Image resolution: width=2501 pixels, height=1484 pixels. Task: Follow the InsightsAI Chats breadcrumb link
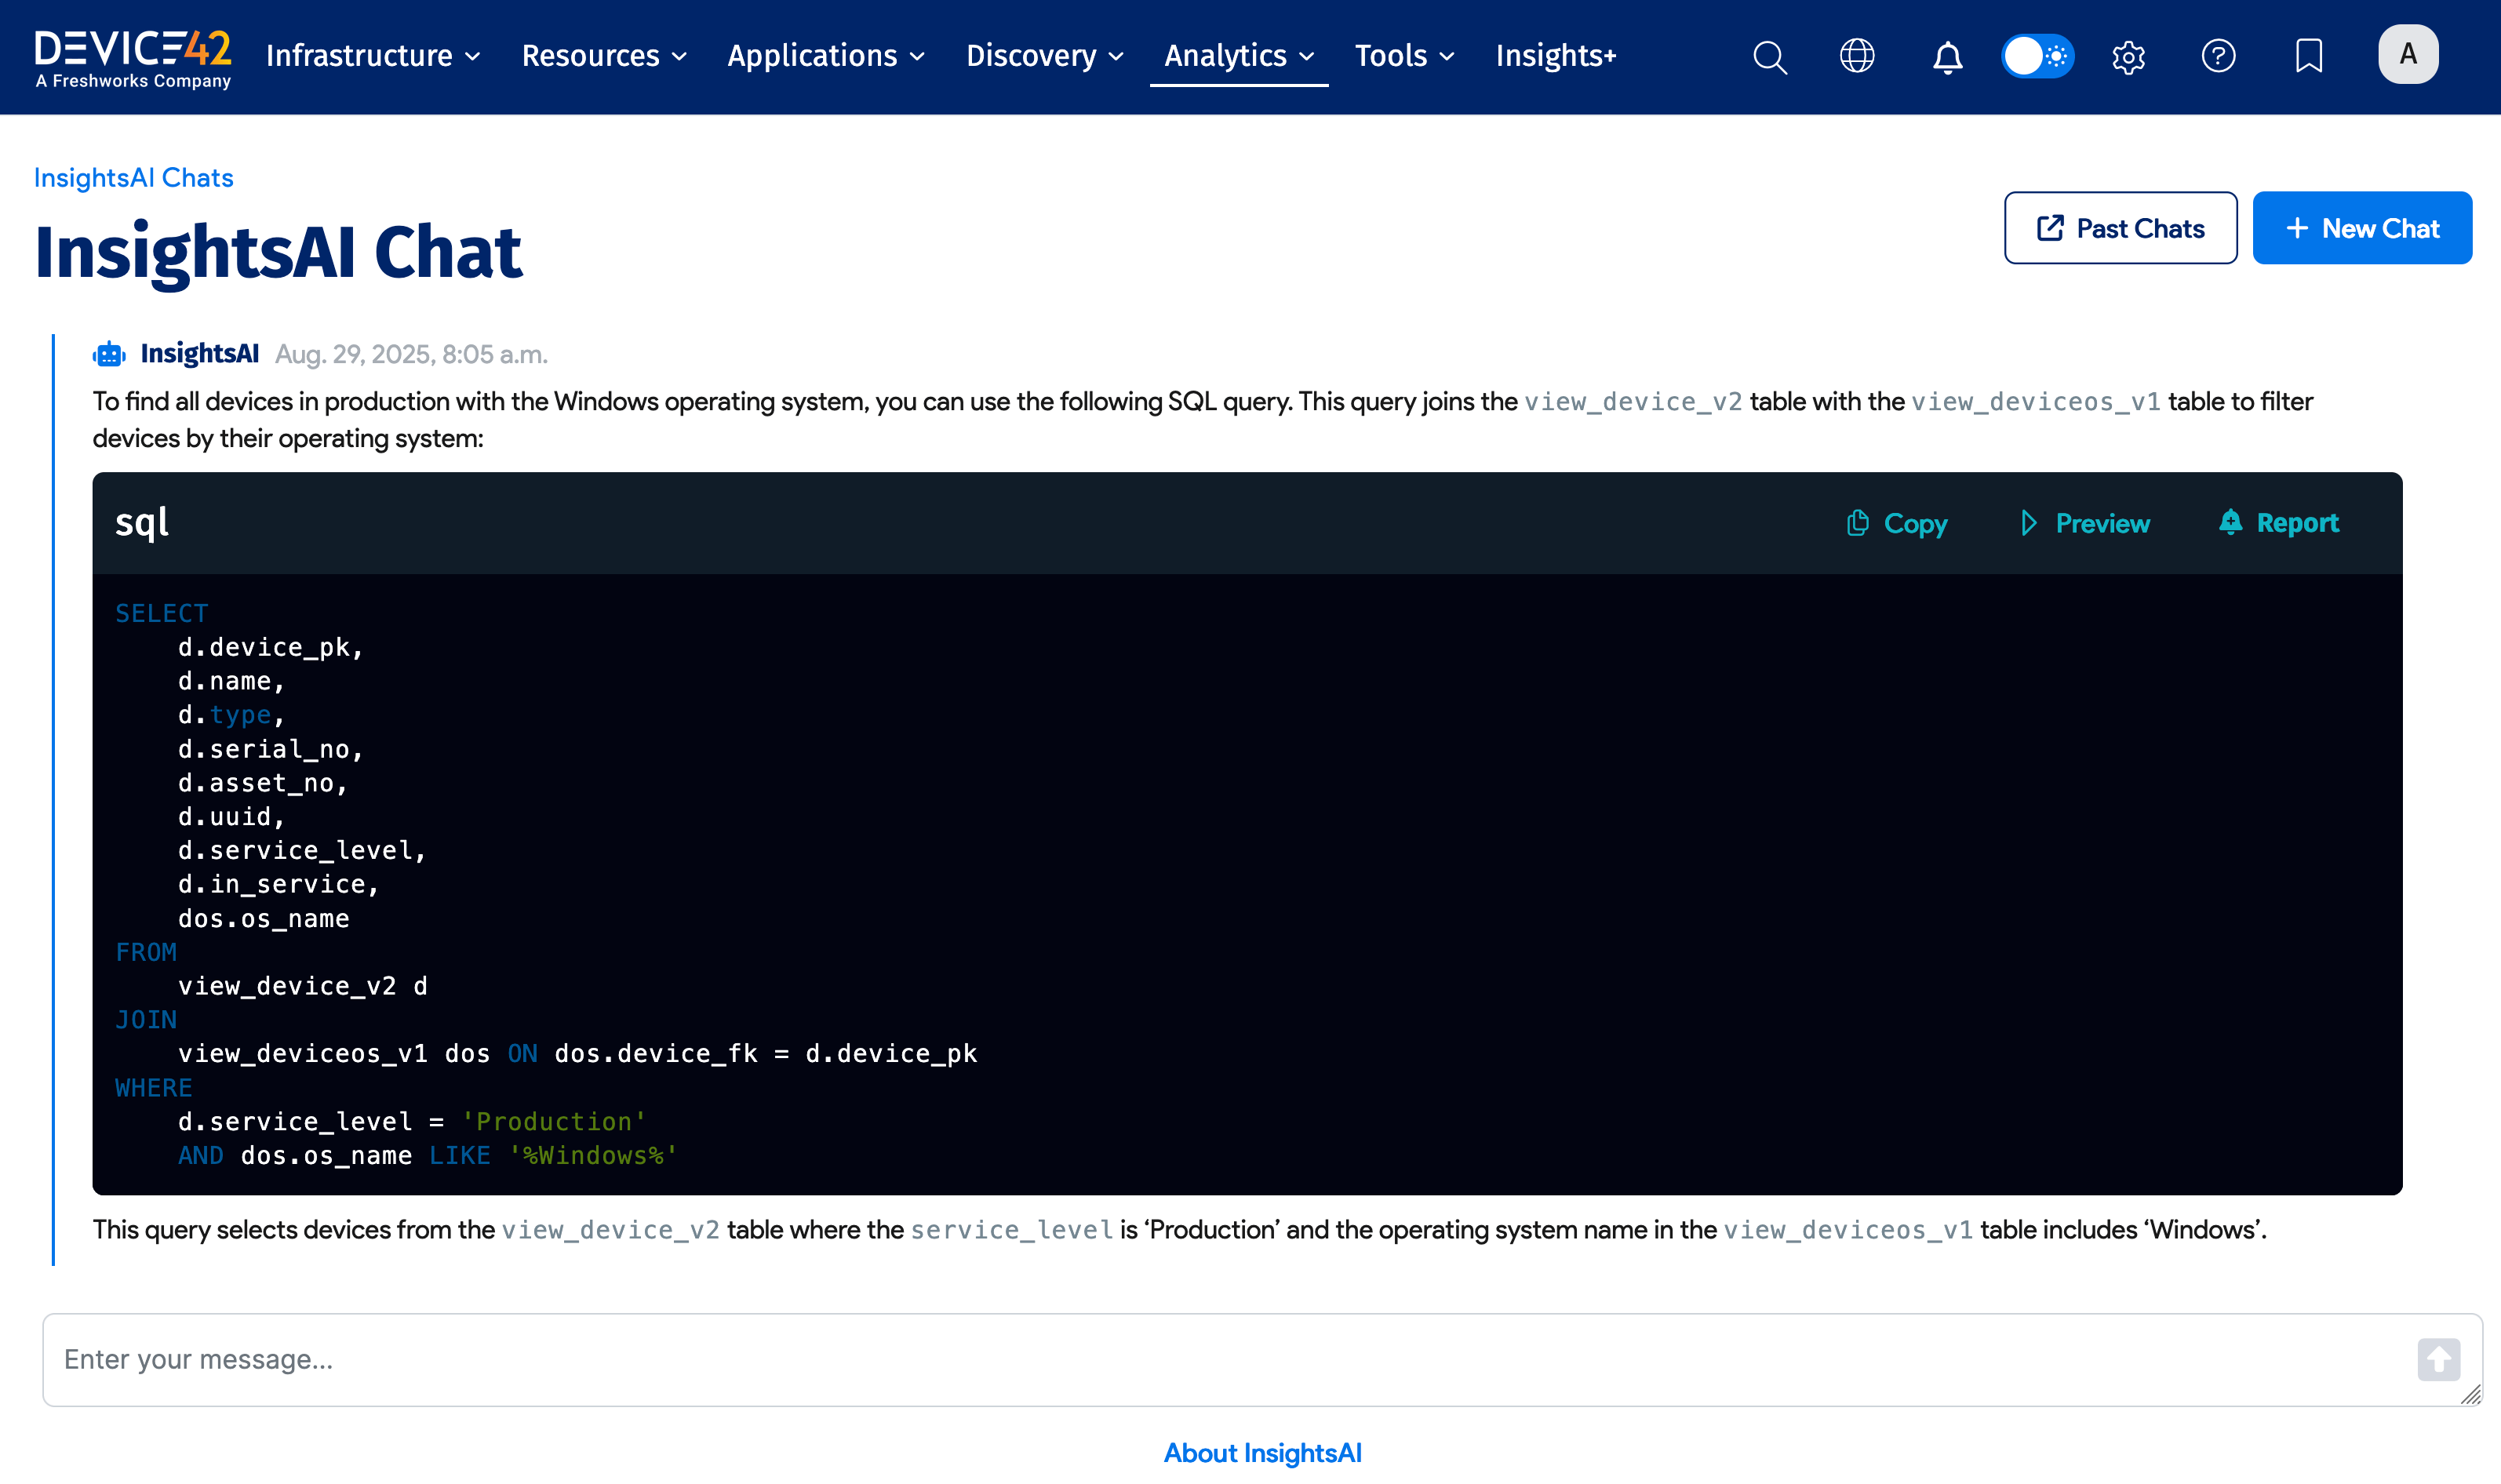[133, 177]
